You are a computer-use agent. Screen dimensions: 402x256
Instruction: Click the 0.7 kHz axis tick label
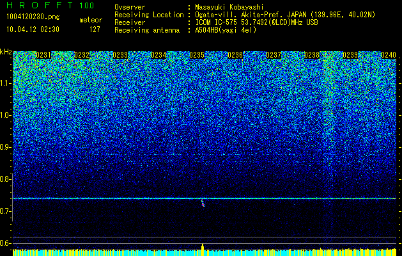pos(5,211)
